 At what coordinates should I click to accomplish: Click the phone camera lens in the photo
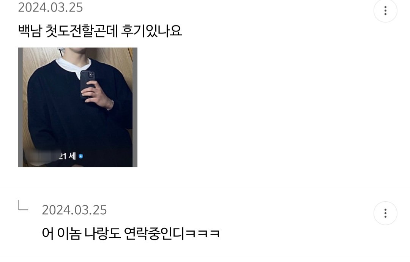coord(91,75)
